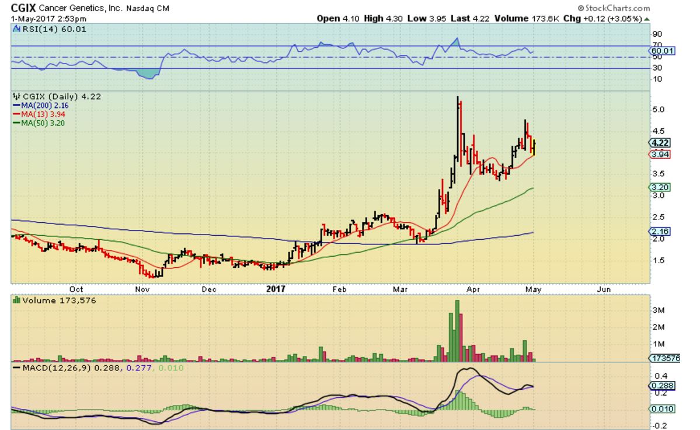Viewport: 700px width, 430px height.
Task: Click the MA(50) 3.20 legend text
Action: pyautogui.click(x=43, y=123)
